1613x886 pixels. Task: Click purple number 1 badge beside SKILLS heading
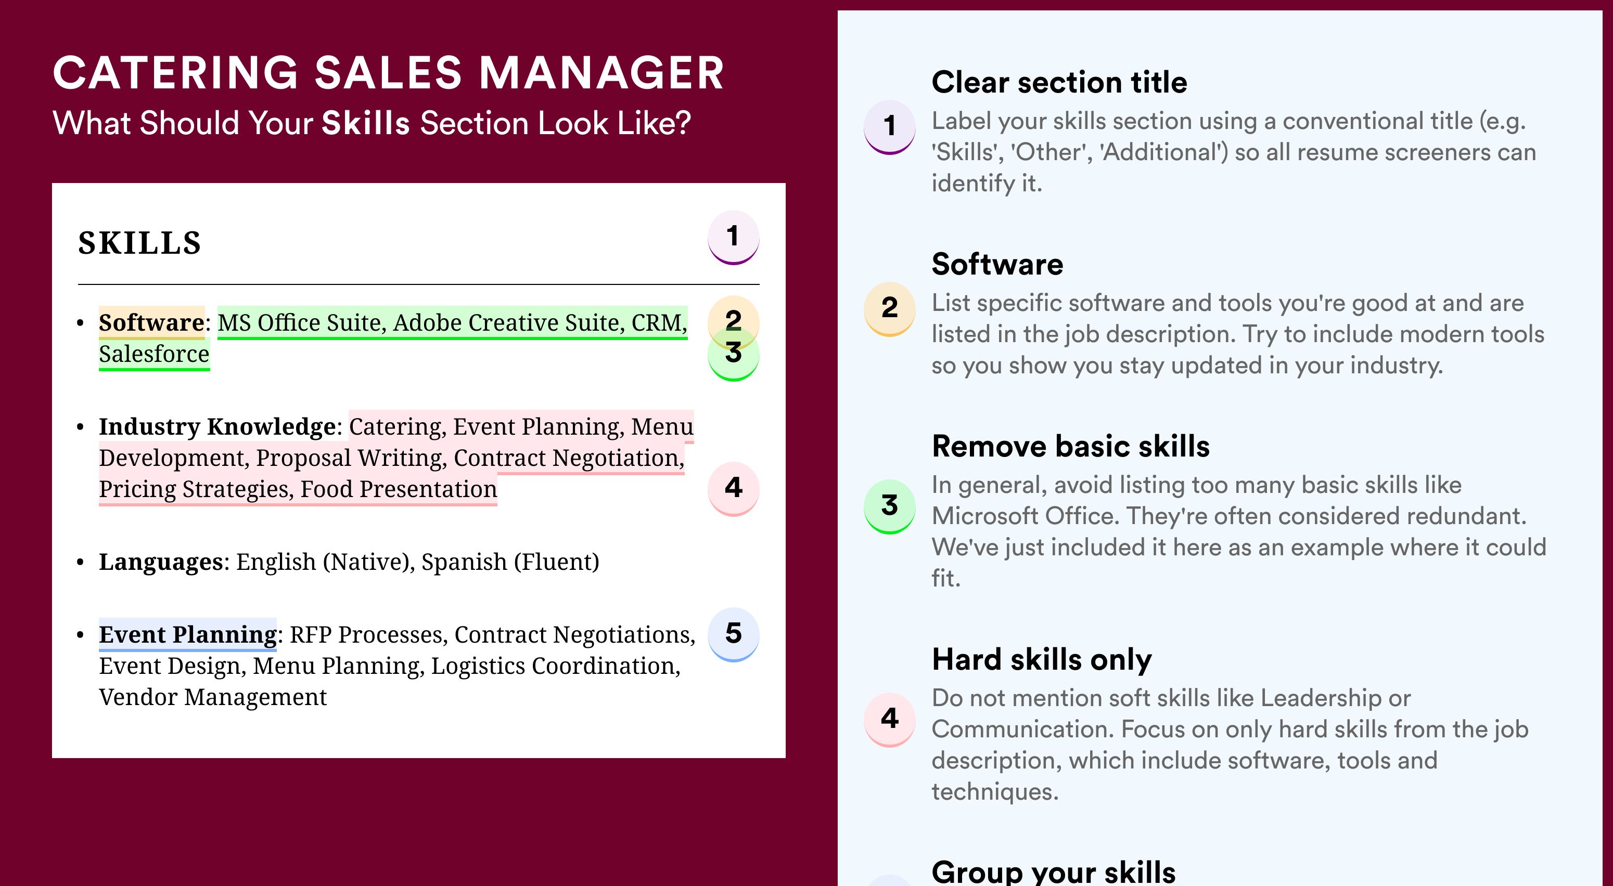pyautogui.click(x=733, y=237)
